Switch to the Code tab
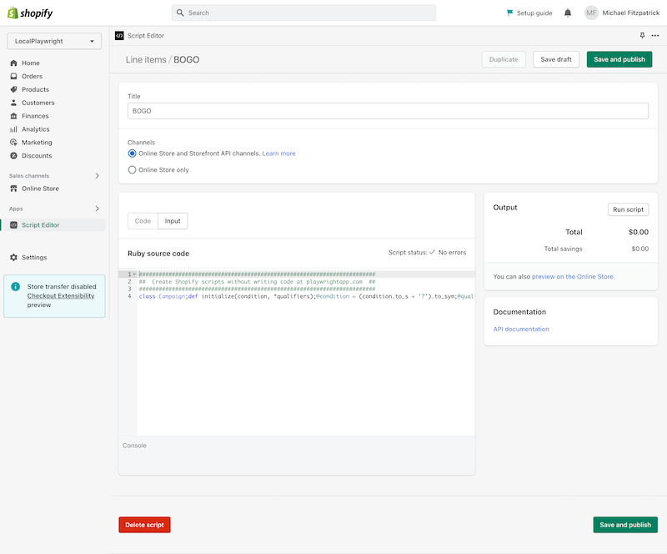Image resolution: width=667 pixels, height=554 pixels. click(x=143, y=221)
